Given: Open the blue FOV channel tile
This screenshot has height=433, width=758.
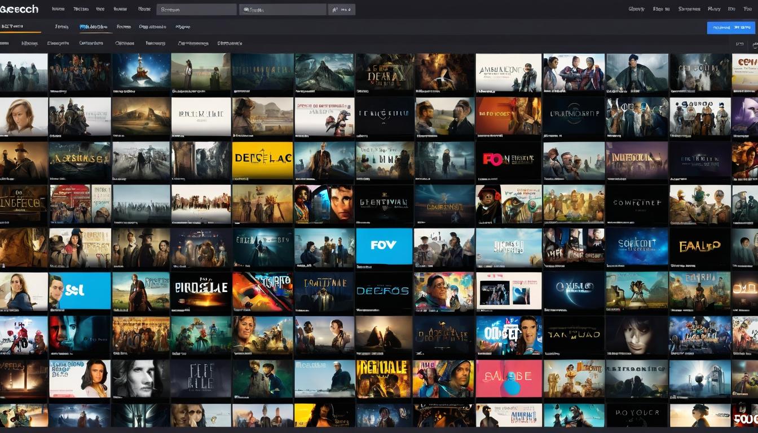Looking at the screenshot, I should 384,246.
